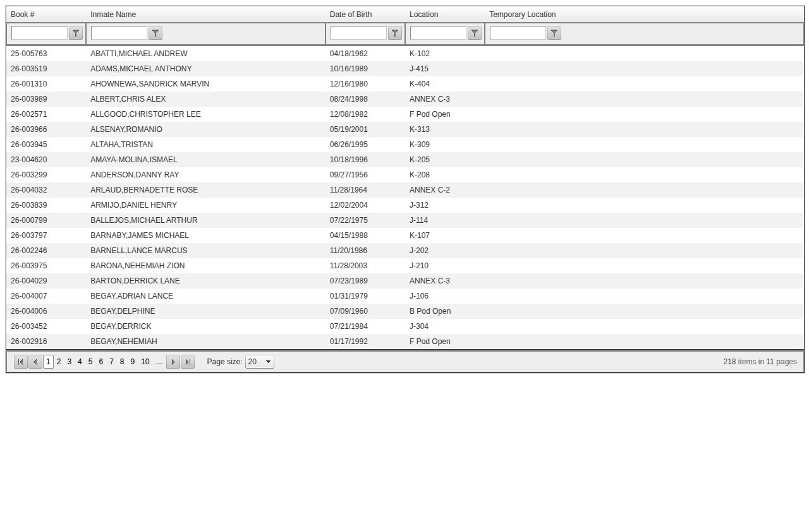Show more pages with the ellipsis link
Viewport: 809px width, 505px height.
159,362
